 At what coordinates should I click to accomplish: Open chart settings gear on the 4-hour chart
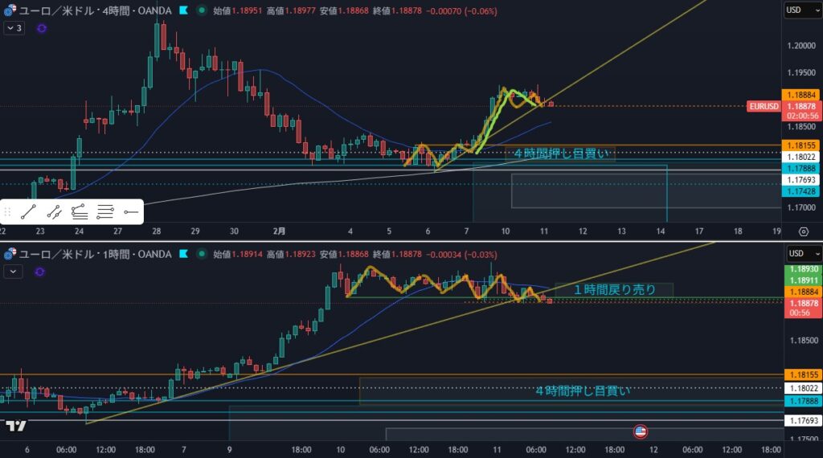click(803, 231)
